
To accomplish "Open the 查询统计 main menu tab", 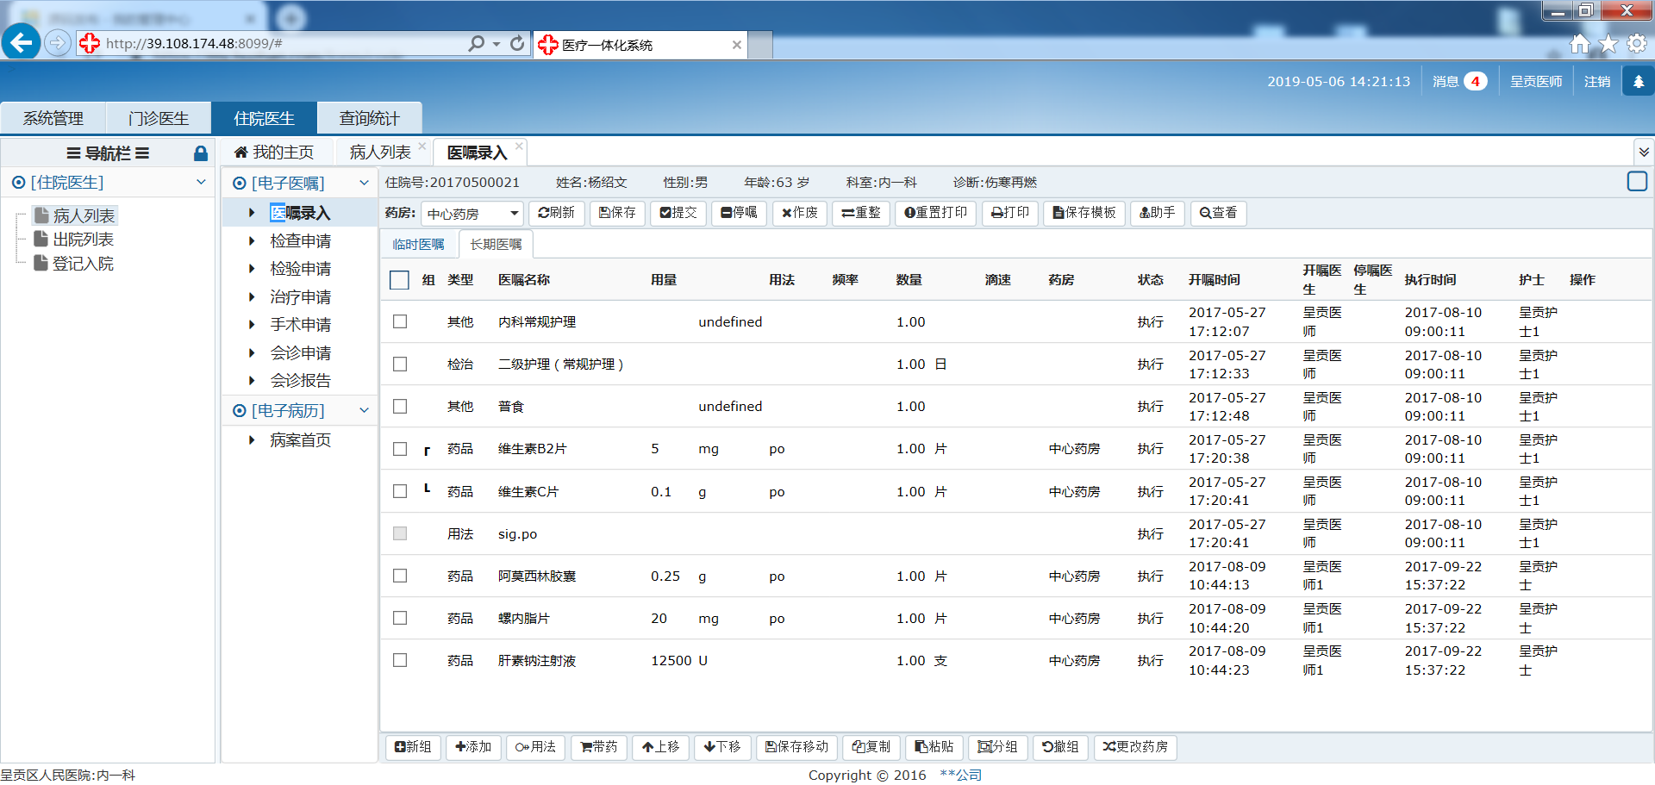I will click(x=369, y=118).
